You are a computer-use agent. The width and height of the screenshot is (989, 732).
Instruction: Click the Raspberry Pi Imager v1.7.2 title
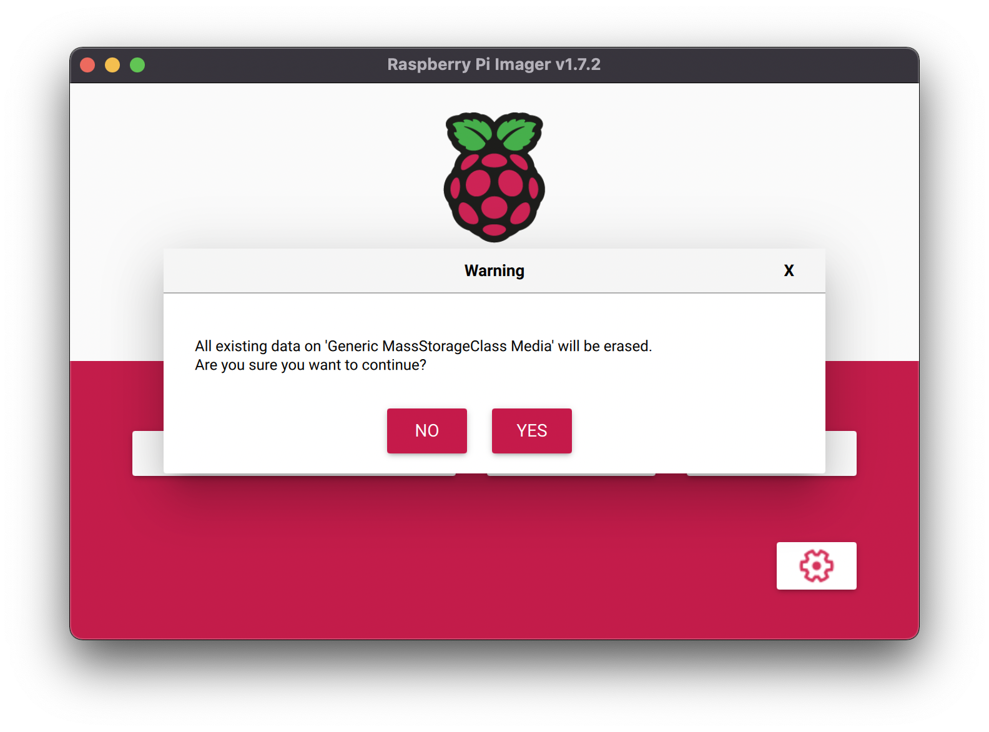click(493, 64)
